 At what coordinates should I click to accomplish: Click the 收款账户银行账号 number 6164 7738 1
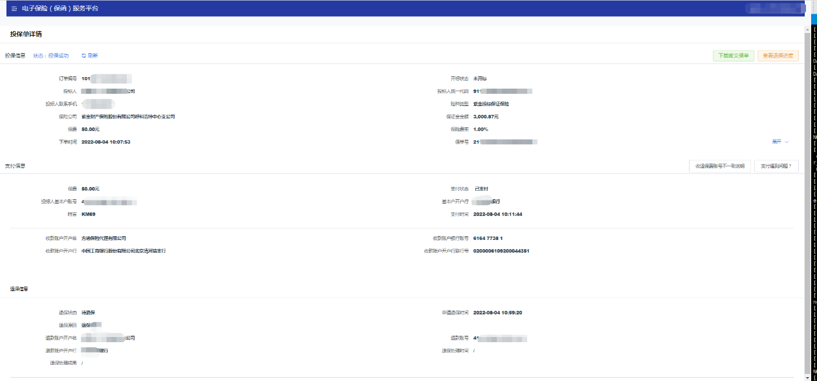[488, 239]
